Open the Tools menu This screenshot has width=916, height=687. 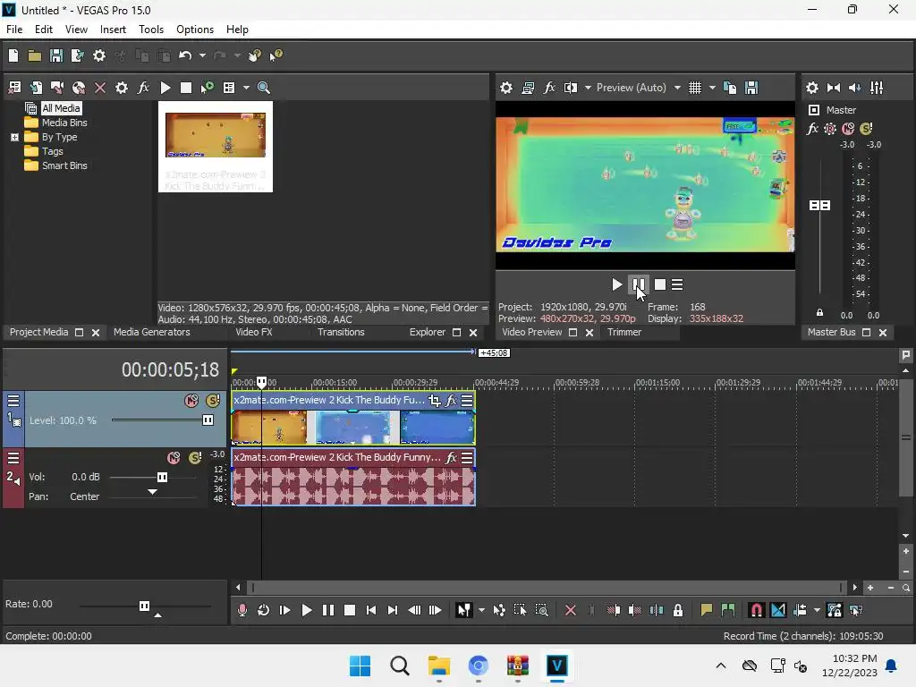tap(150, 30)
